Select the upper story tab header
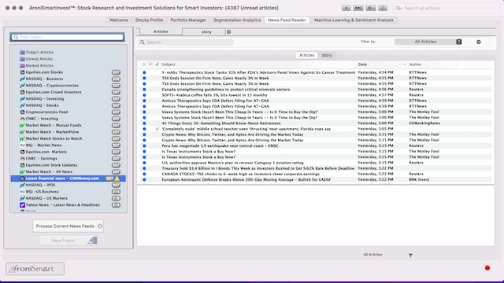Image resolution: width=504 pixels, height=283 pixels. (x=206, y=31)
